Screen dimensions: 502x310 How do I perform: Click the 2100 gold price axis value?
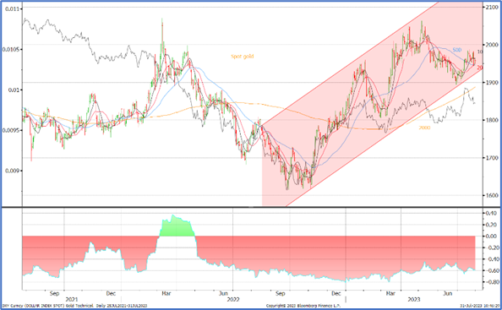[491, 8]
